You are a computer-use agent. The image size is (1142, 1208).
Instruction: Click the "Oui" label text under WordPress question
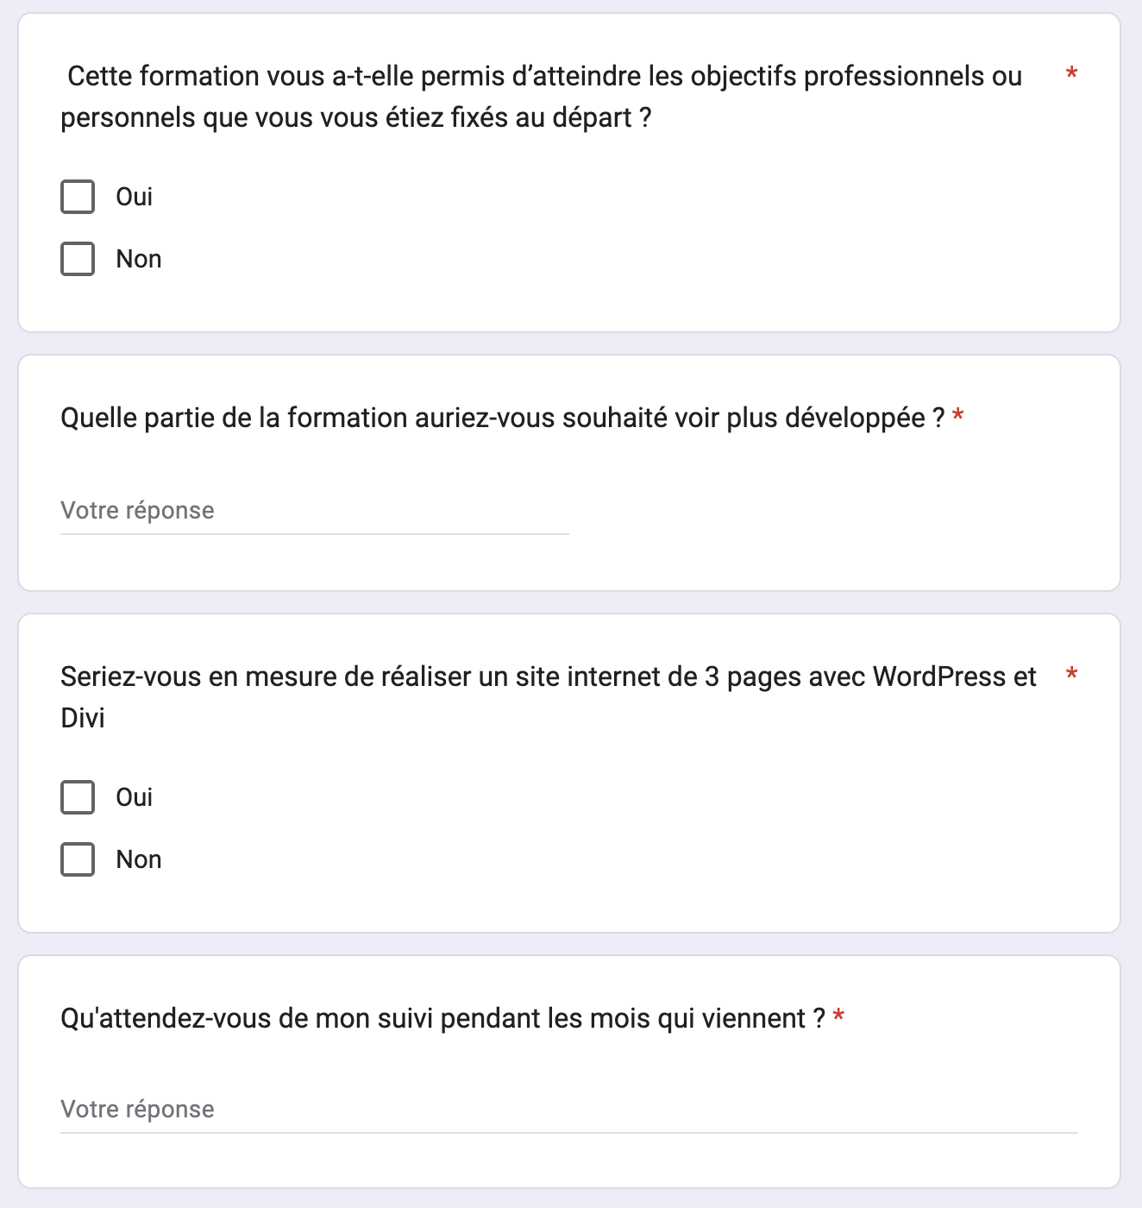[135, 797]
